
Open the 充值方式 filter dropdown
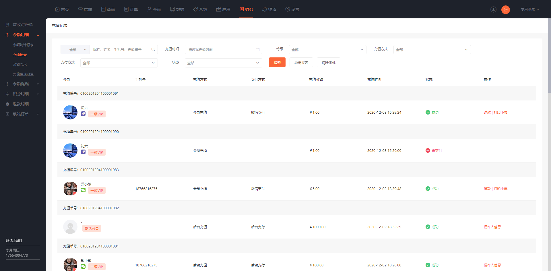432,50
